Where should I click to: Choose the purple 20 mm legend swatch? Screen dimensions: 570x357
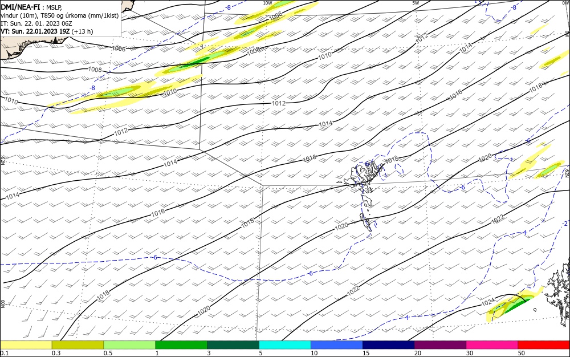click(x=440, y=345)
